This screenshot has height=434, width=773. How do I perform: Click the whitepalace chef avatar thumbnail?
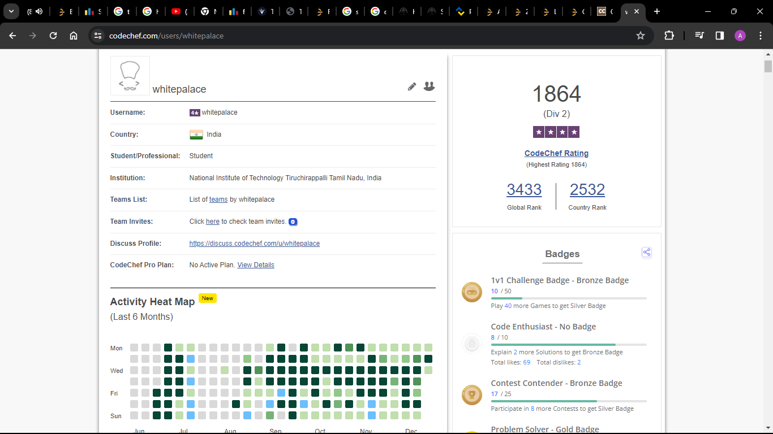click(130, 76)
